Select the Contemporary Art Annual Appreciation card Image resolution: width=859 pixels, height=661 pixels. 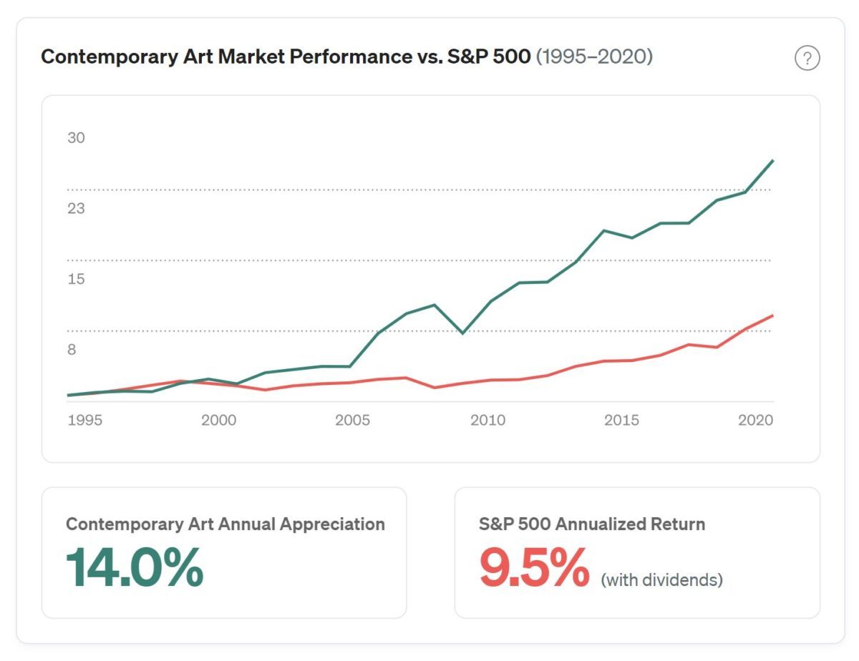(224, 551)
